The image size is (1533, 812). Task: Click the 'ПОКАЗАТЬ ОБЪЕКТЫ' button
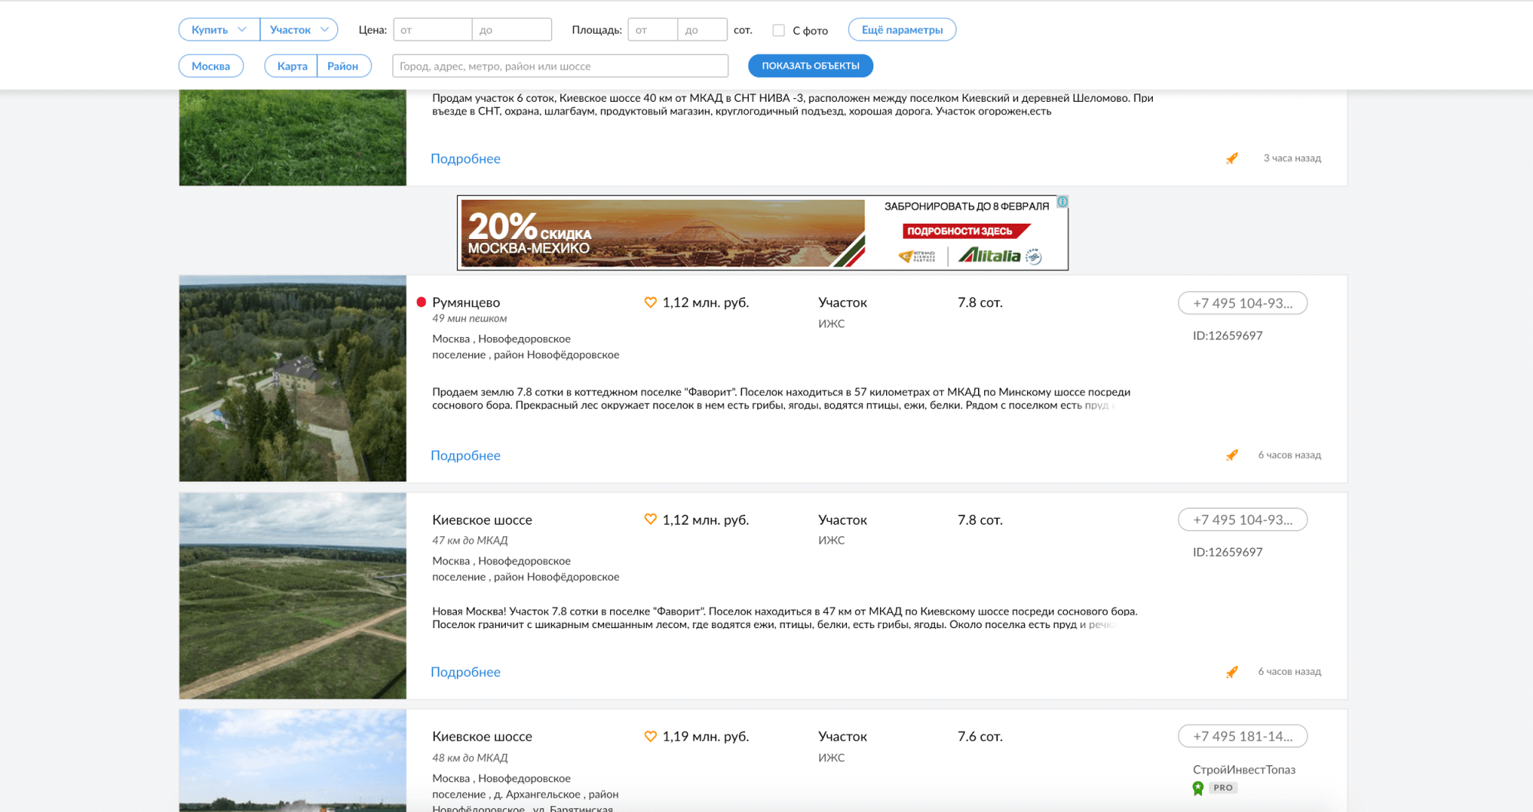pos(810,66)
